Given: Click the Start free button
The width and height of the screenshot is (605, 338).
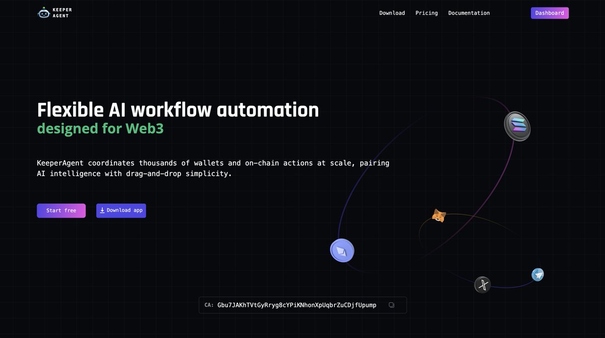Looking at the screenshot, I should (x=61, y=210).
